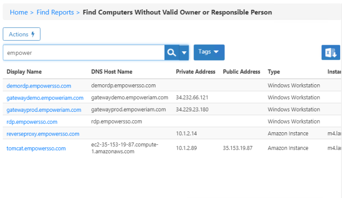Sort by Private Address column header
Screen dimensions: 342x198
tap(195, 72)
